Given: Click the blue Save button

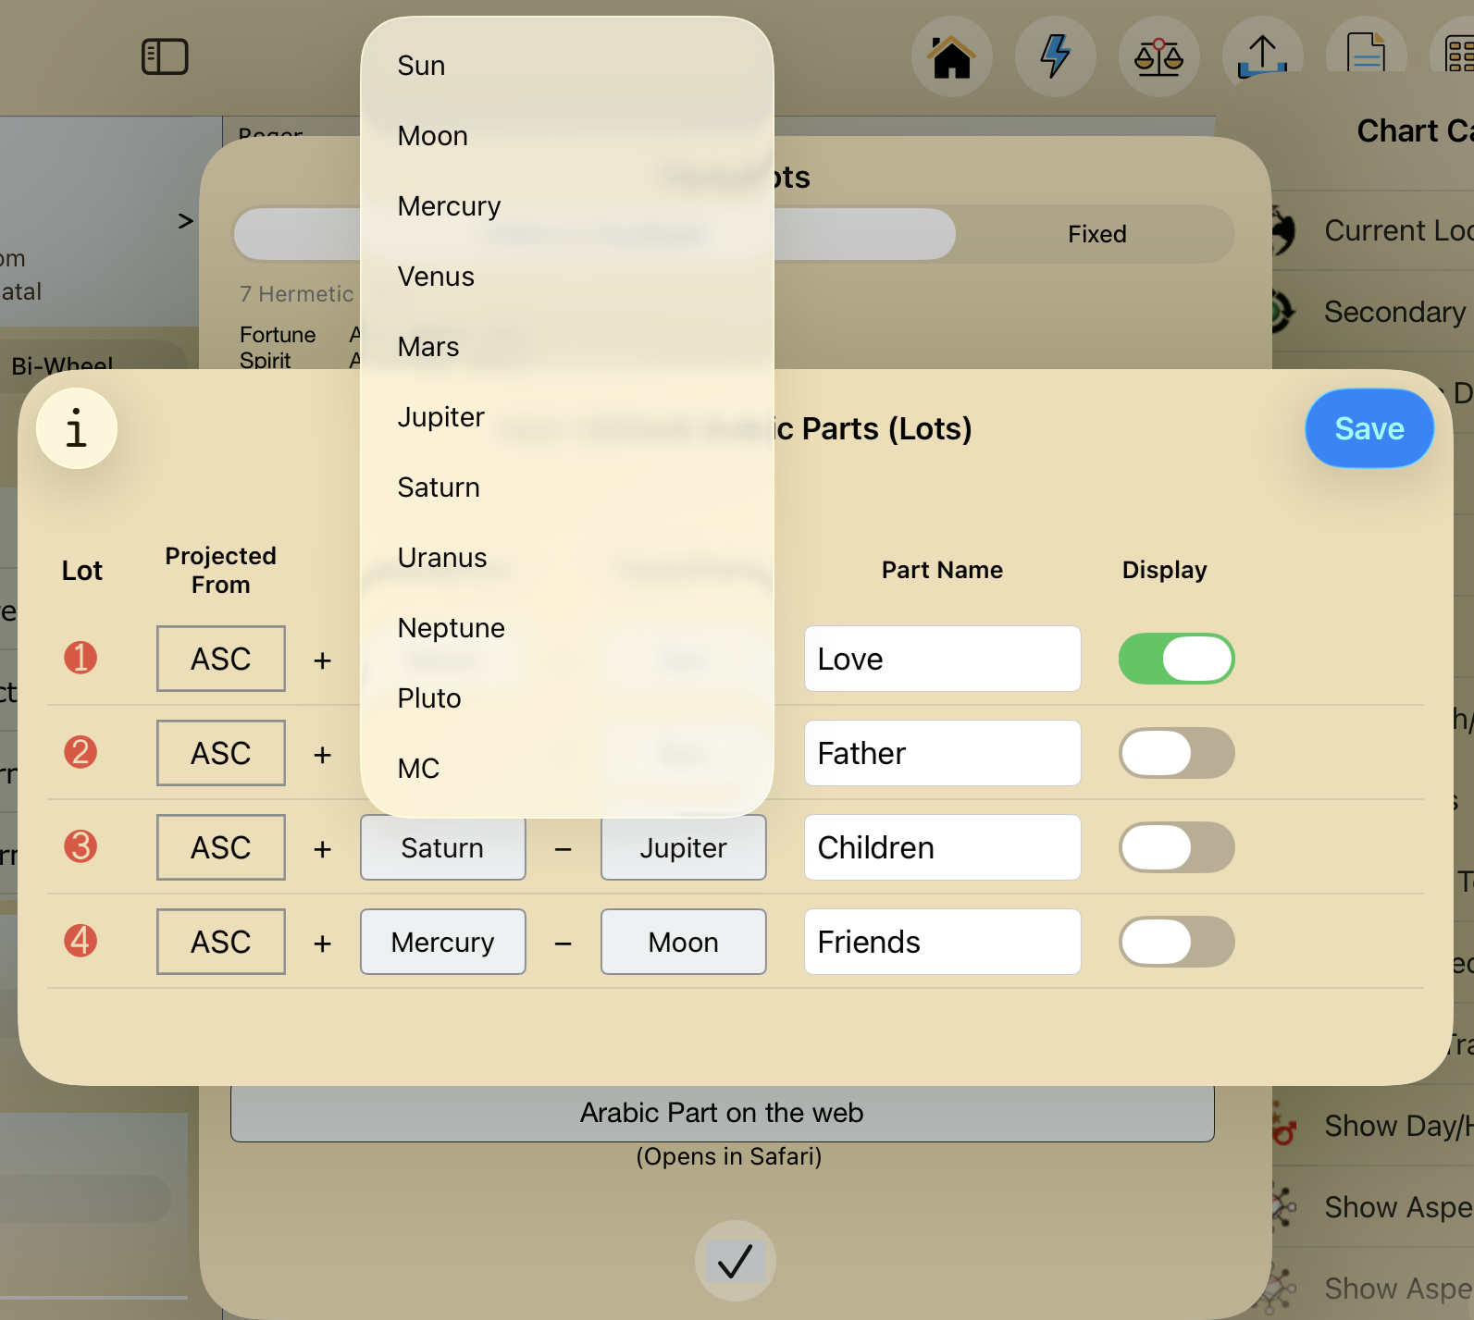Looking at the screenshot, I should 1369,428.
